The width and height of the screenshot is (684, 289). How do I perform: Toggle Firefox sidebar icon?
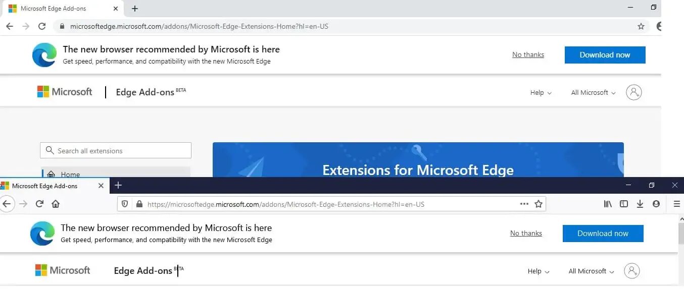[x=624, y=204]
